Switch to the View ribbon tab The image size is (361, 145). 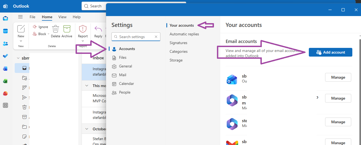[x=62, y=17]
